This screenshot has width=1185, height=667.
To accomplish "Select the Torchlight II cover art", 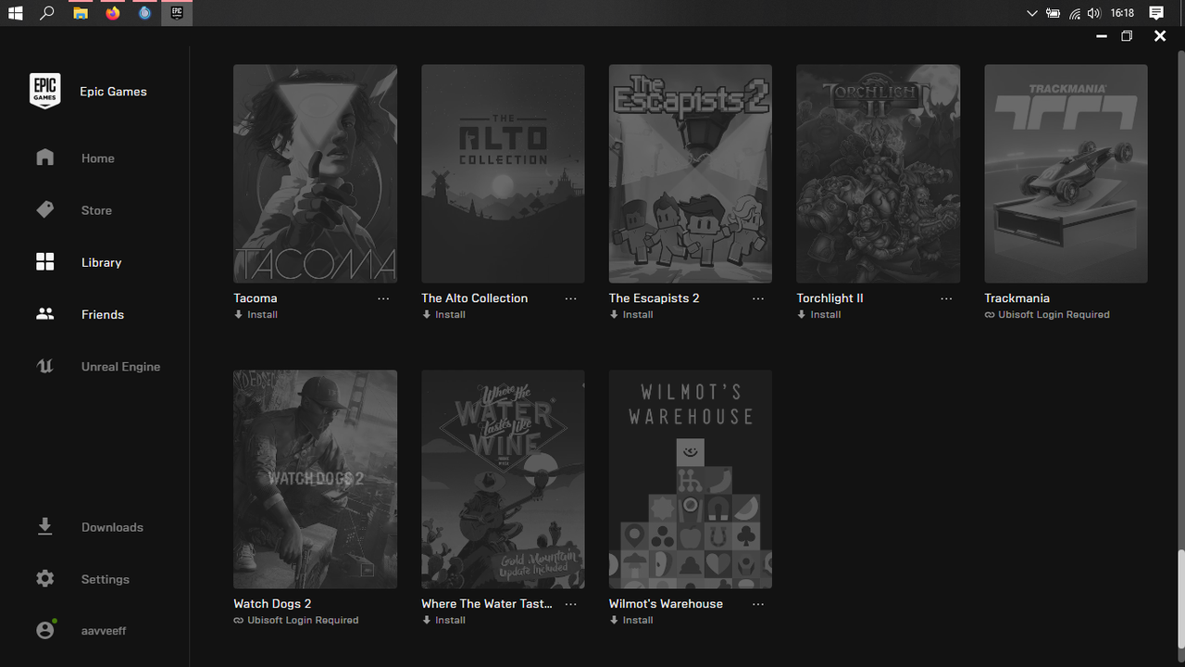I will click(x=878, y=173).
